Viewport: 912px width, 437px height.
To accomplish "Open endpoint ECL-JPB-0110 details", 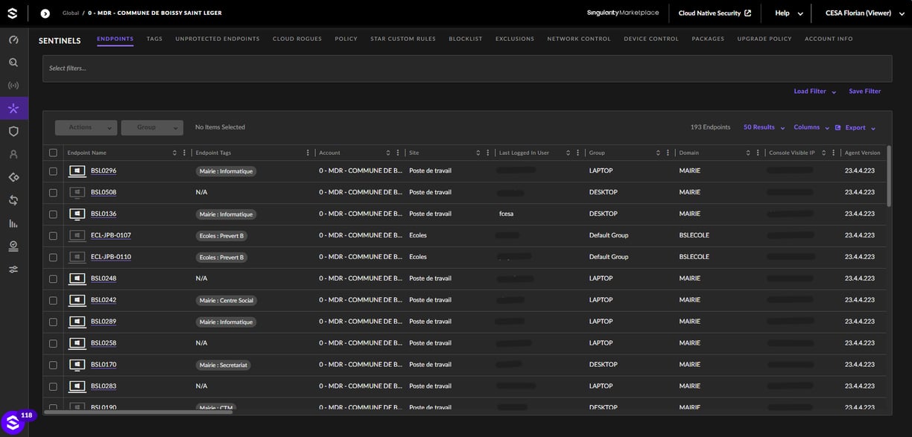I will click(111, 257).
